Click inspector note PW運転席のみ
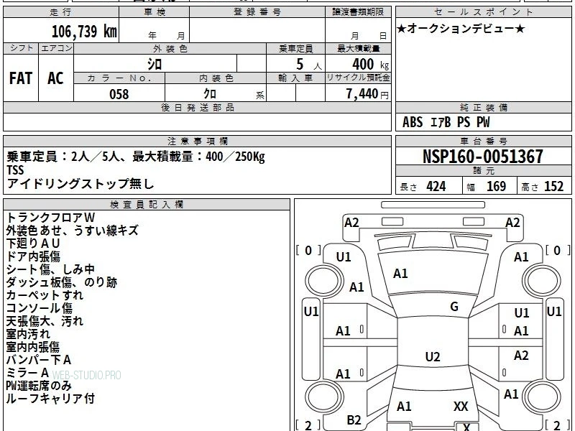This screenshot has height=431, width=575. pyautogui.click(x=39, y=386)
